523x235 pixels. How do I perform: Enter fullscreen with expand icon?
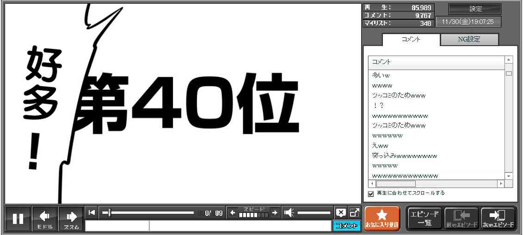[x=354, y=212]
